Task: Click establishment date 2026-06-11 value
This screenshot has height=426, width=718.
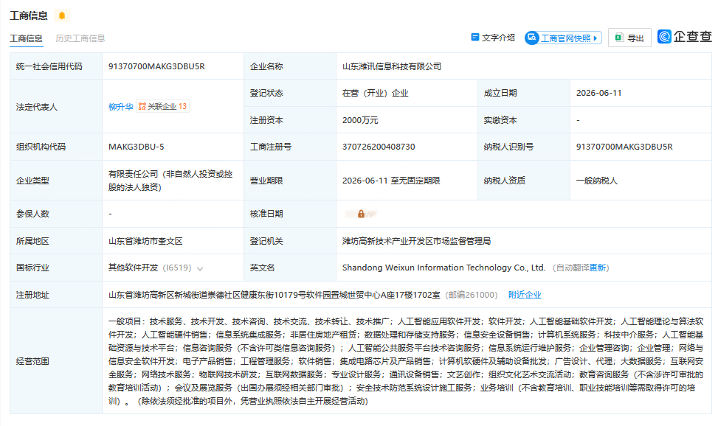Action: coord(599,93)
